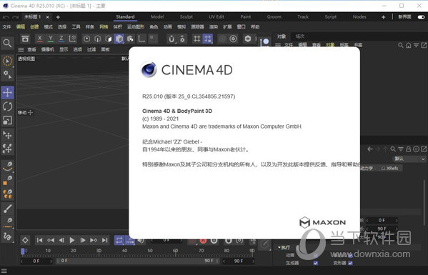Switch to the UV Edit layout tab
This screenshot has width=428, height=275.
pyautogui.click(x=217, y=17)
